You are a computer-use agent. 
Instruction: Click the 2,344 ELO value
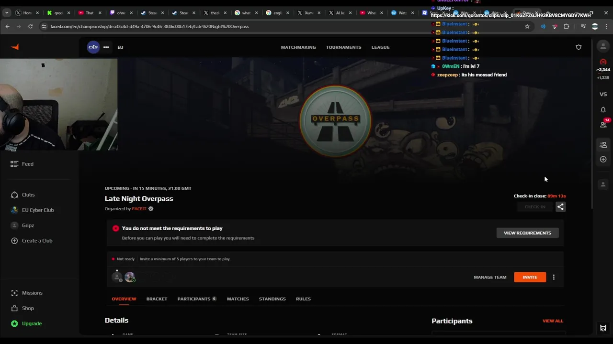pos(603,70)
